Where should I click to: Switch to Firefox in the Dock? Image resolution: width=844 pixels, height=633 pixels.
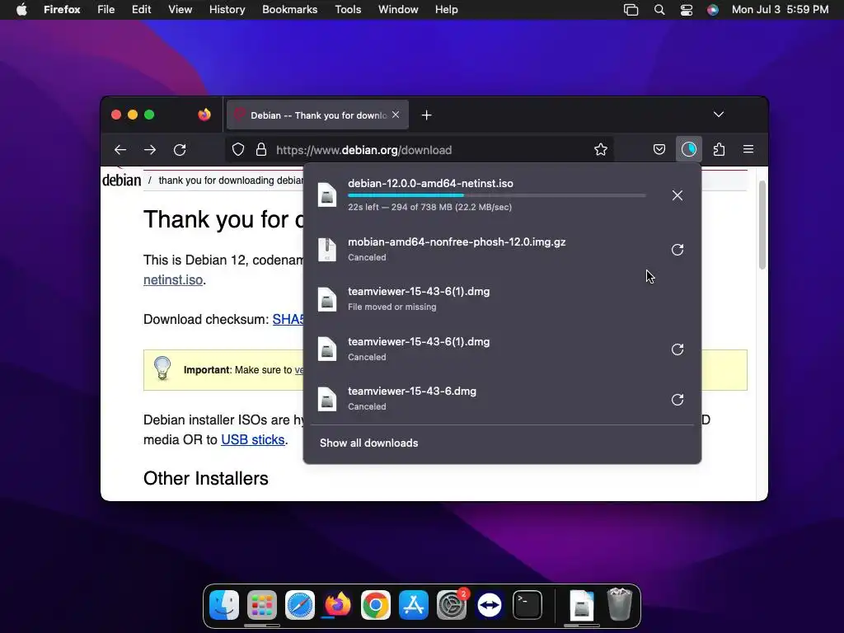337,605
